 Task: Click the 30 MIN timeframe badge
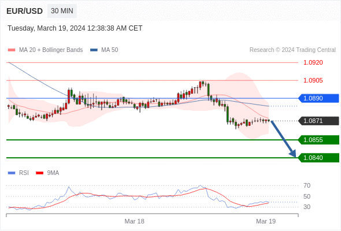pyautogui.click(x=62, y=11)
